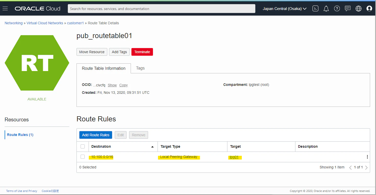Click the pub_routetable01 title
The image size is (376, 195).
coord(104,36)
